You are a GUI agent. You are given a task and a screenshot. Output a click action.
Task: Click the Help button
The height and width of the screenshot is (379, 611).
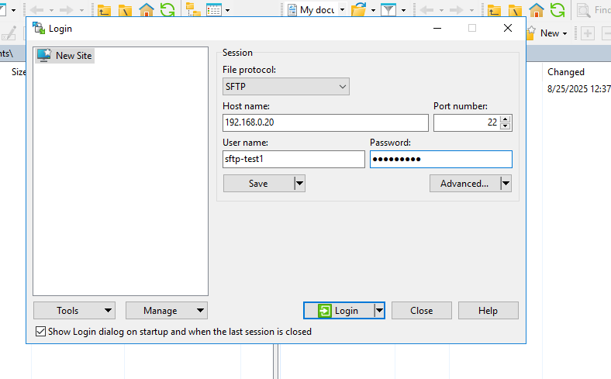[x=488, y=311]
